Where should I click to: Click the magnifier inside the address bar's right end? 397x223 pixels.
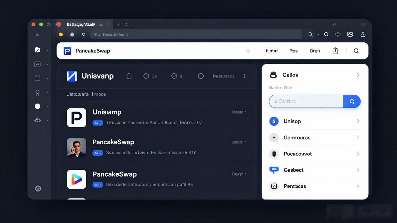tap(310, 34)
